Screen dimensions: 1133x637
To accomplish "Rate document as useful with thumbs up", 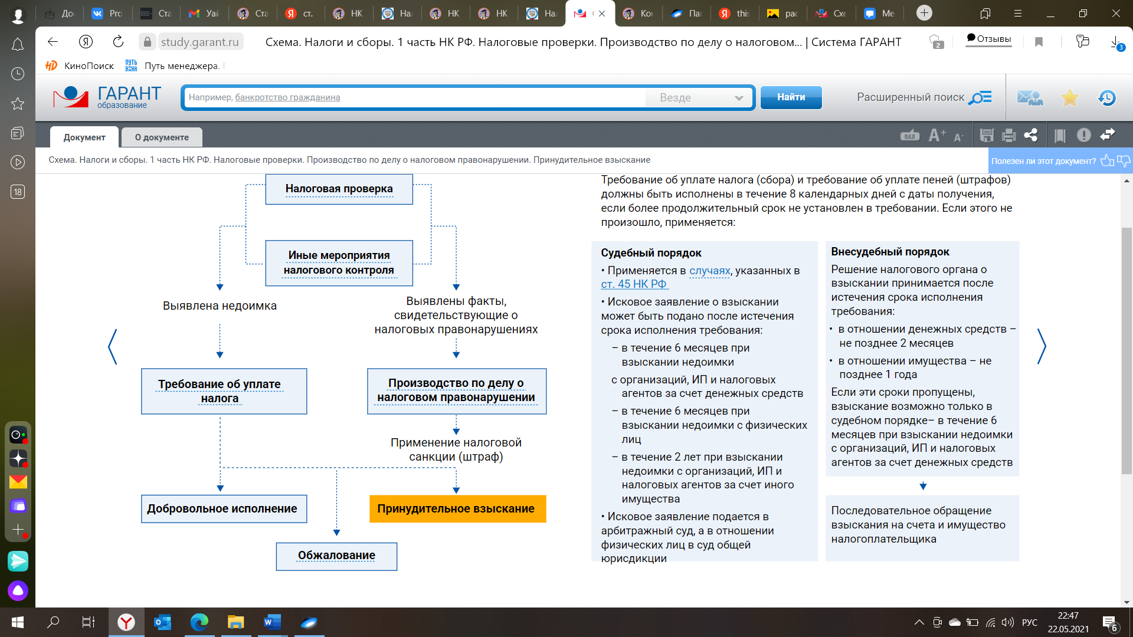I will [1107, 160].
